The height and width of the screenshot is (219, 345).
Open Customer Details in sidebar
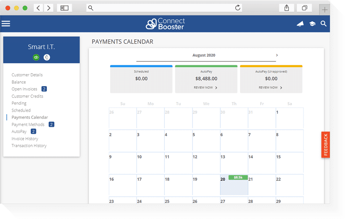(x=27, y=75)
